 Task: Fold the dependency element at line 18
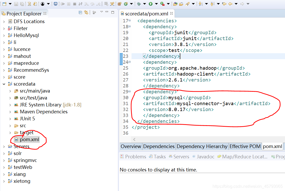129,26
